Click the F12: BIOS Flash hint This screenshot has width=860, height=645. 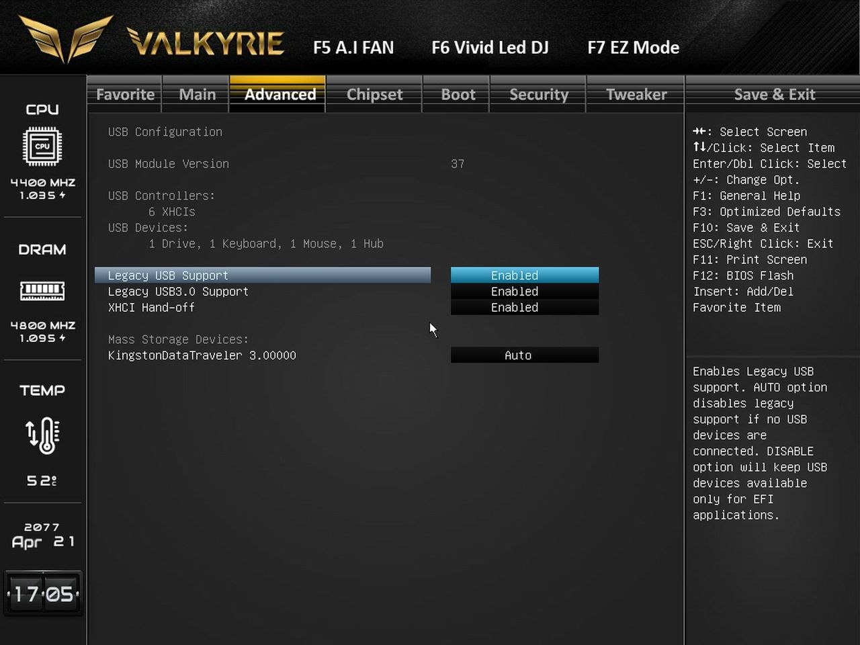pyautogui.click(x=743, y=275)
